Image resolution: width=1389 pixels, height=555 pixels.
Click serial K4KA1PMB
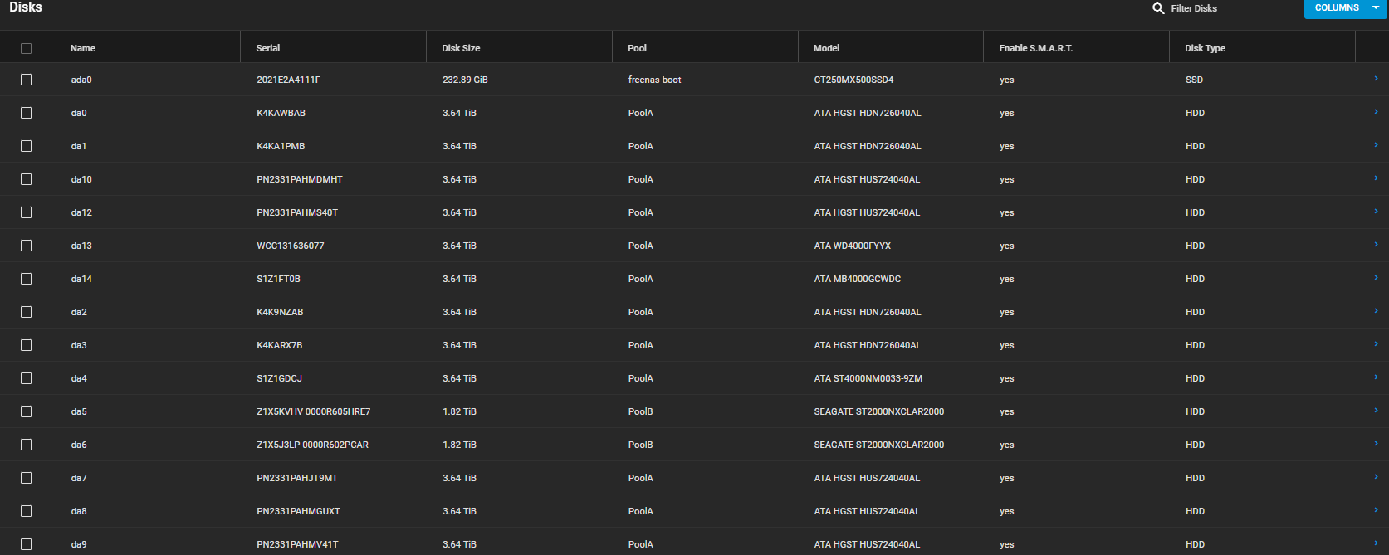[281, 146]
